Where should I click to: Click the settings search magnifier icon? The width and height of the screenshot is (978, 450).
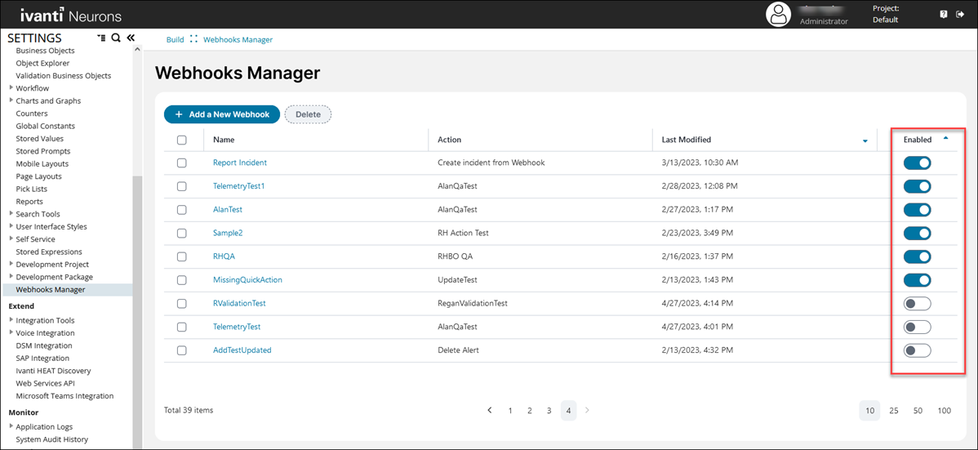(x=116, y=38)
